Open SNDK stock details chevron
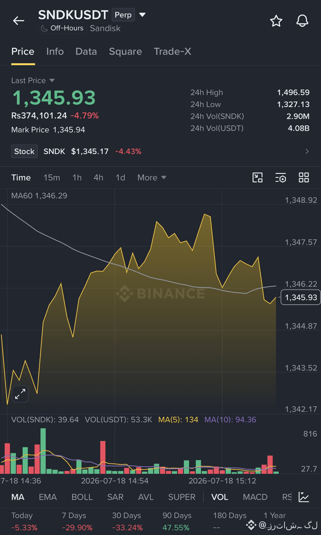321x535 pixels. 307,151
